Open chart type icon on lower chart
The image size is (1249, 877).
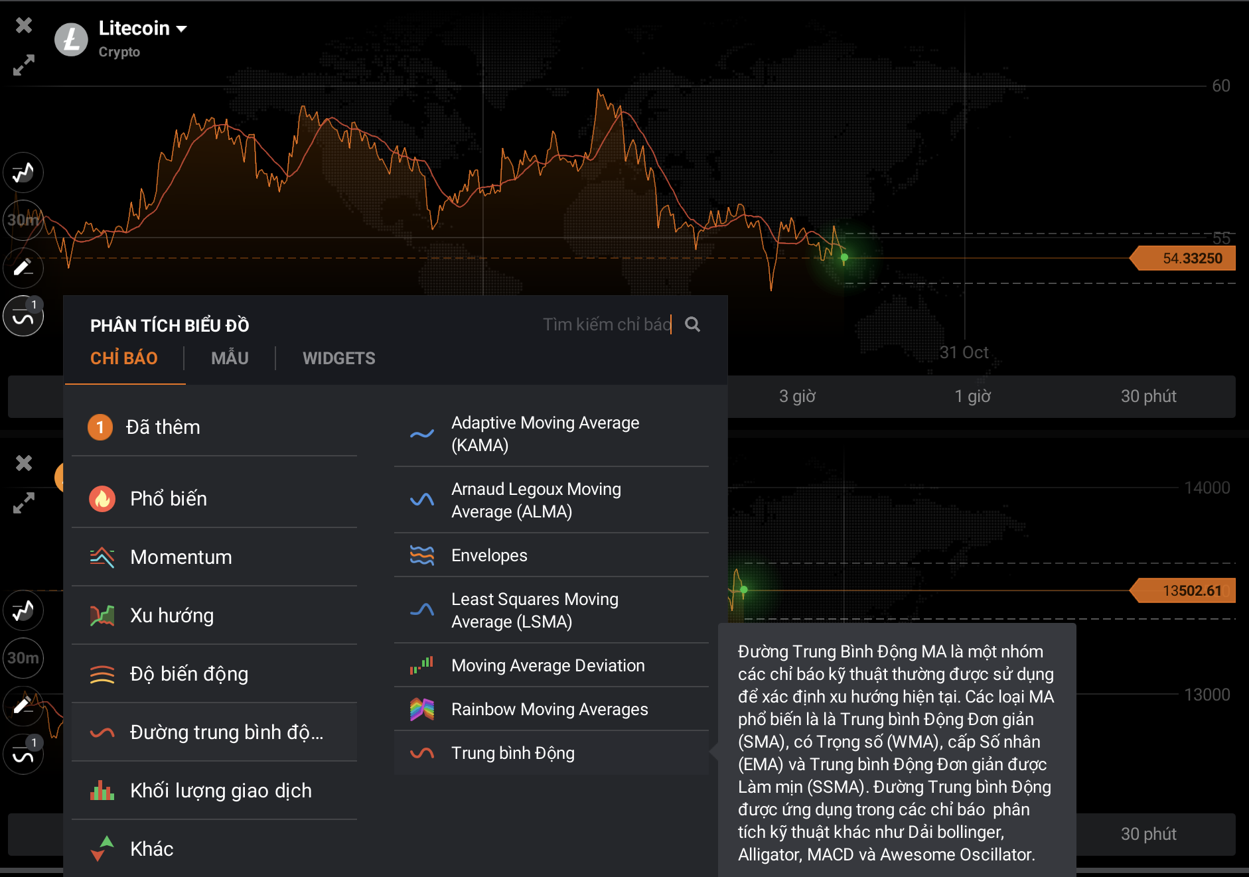point(23,610)
